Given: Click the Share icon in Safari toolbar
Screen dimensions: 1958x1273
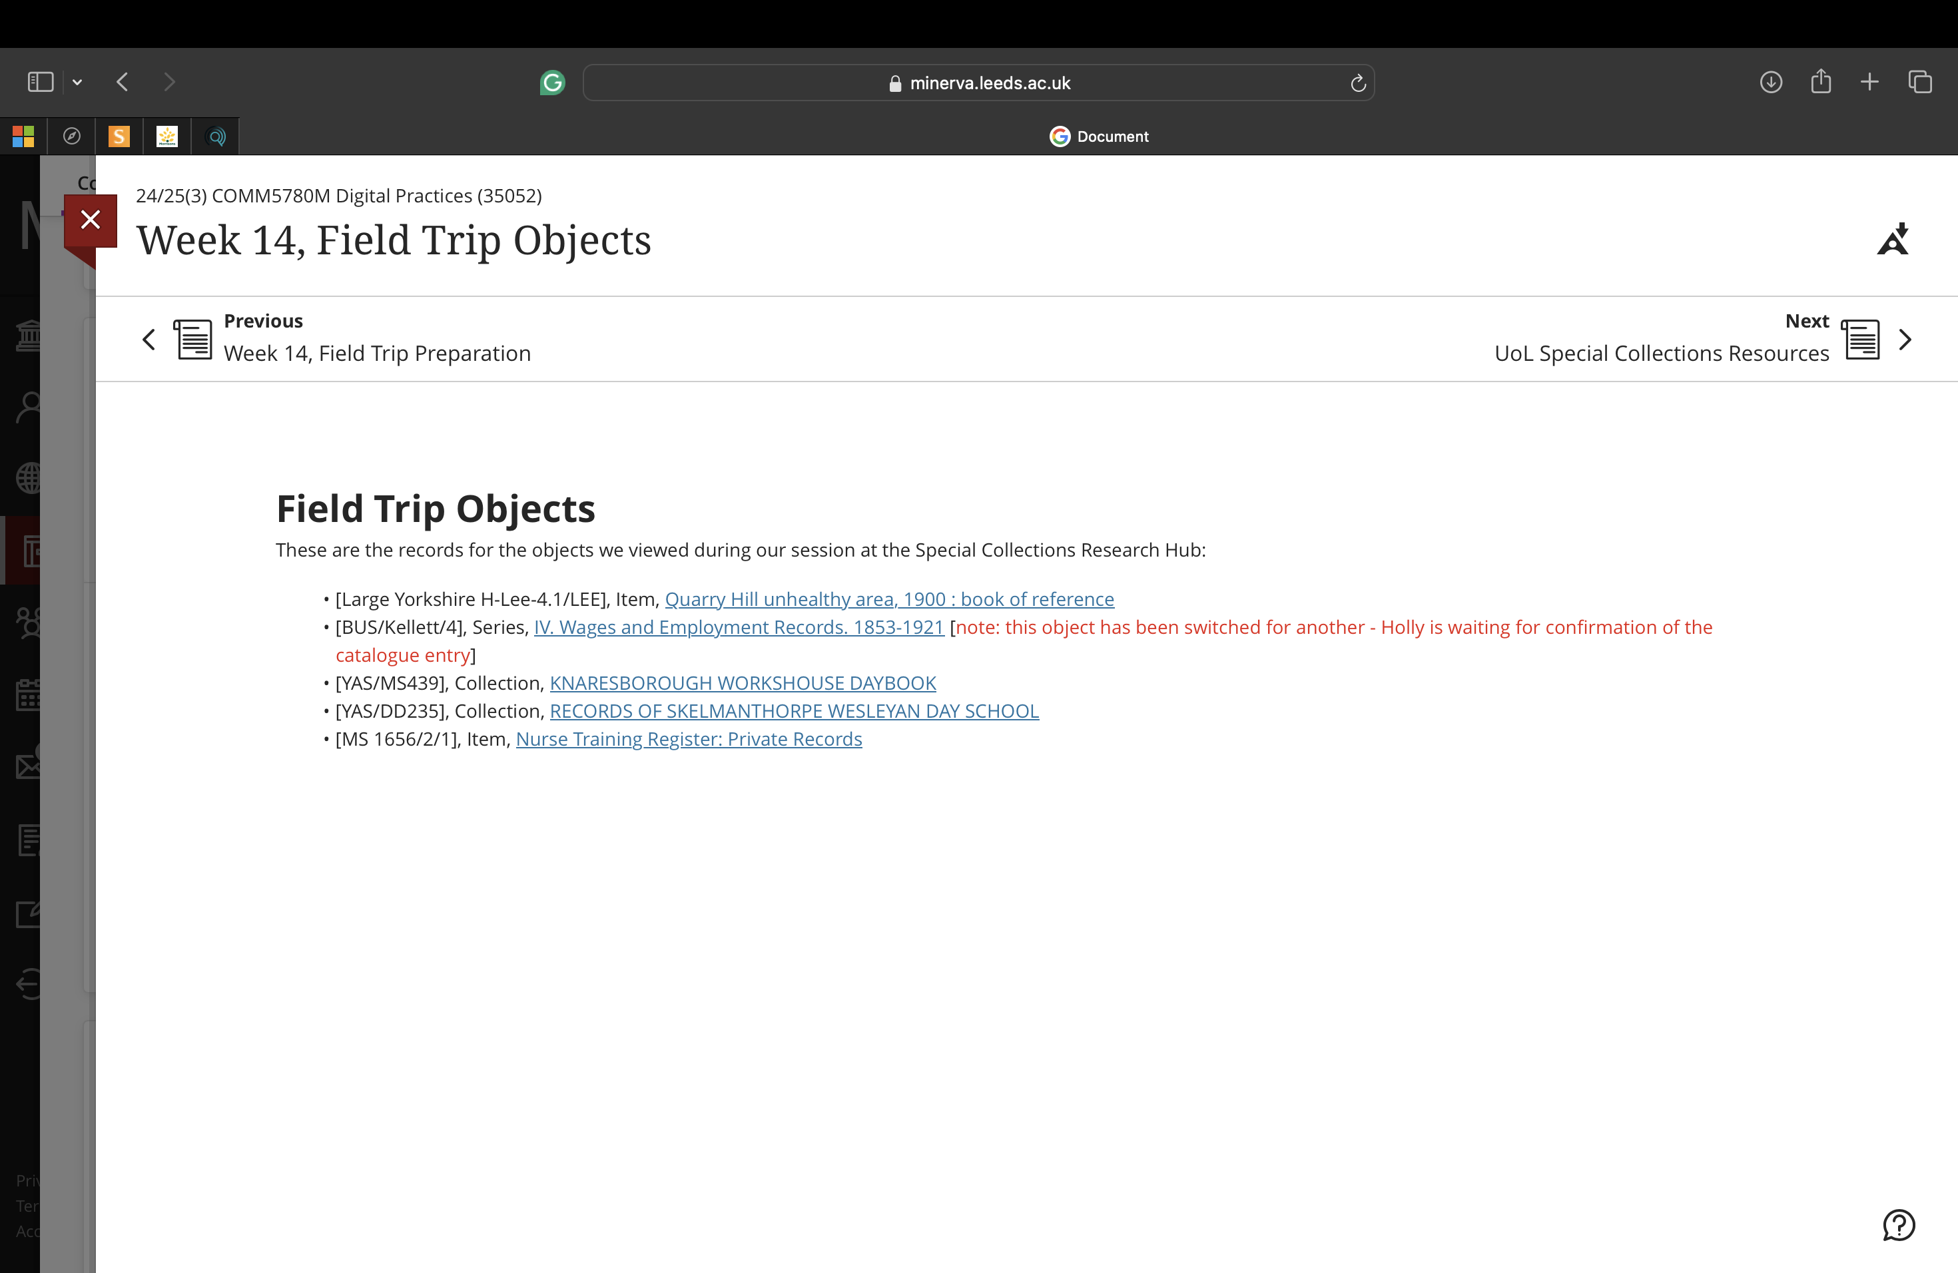Looking at the screenshot, I should [x=1821, y=81].
